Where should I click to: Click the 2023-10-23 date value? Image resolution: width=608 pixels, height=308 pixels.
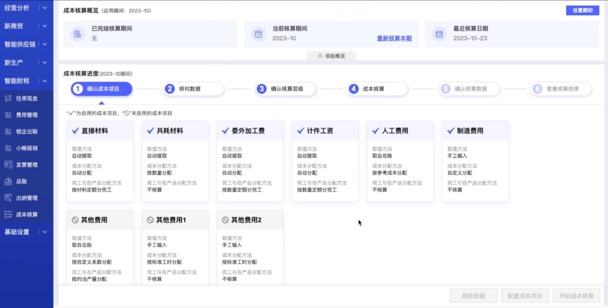point(470,38)
